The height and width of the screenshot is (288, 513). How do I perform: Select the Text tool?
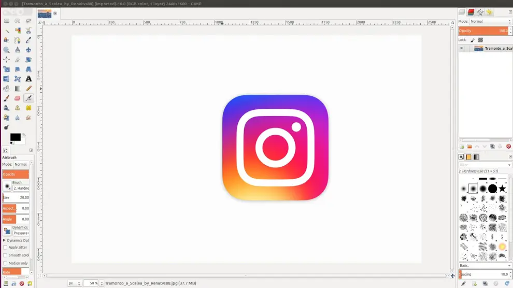28,79
